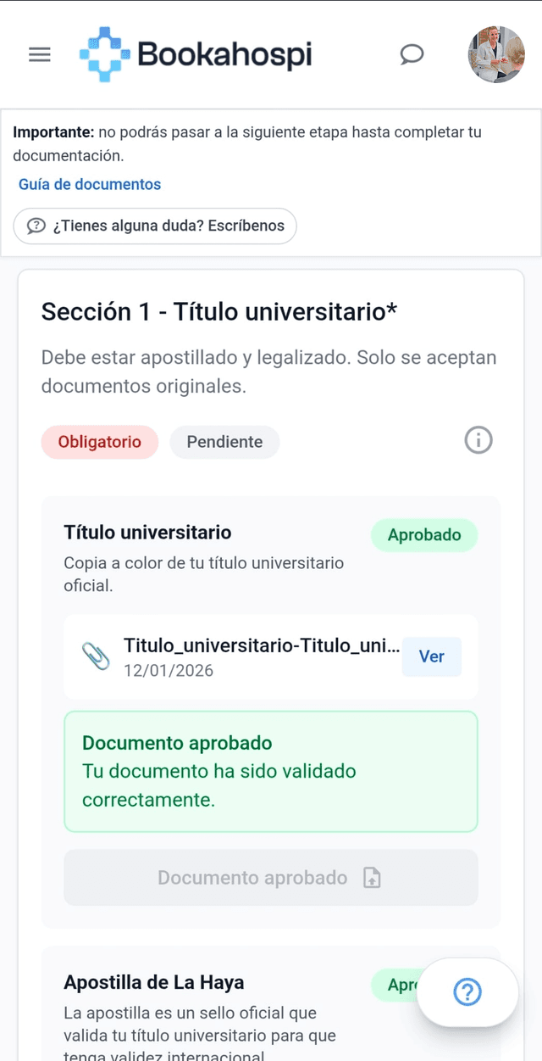Select the Obligatorio status badge

(x=99, y=442)
